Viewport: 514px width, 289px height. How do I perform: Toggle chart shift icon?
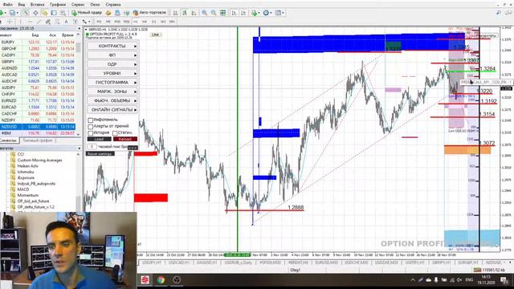243,13
